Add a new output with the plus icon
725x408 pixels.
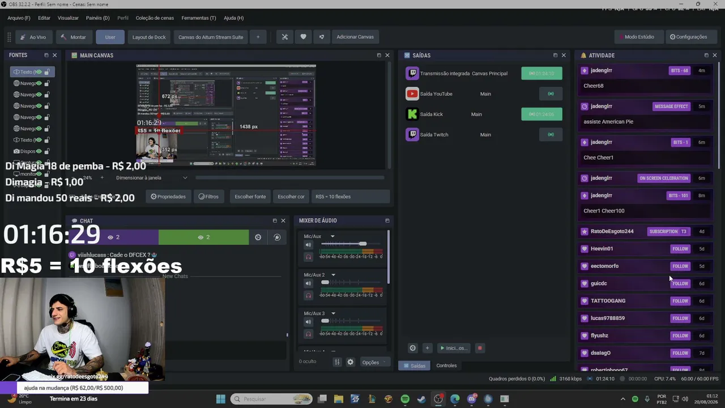click(427, 348)
